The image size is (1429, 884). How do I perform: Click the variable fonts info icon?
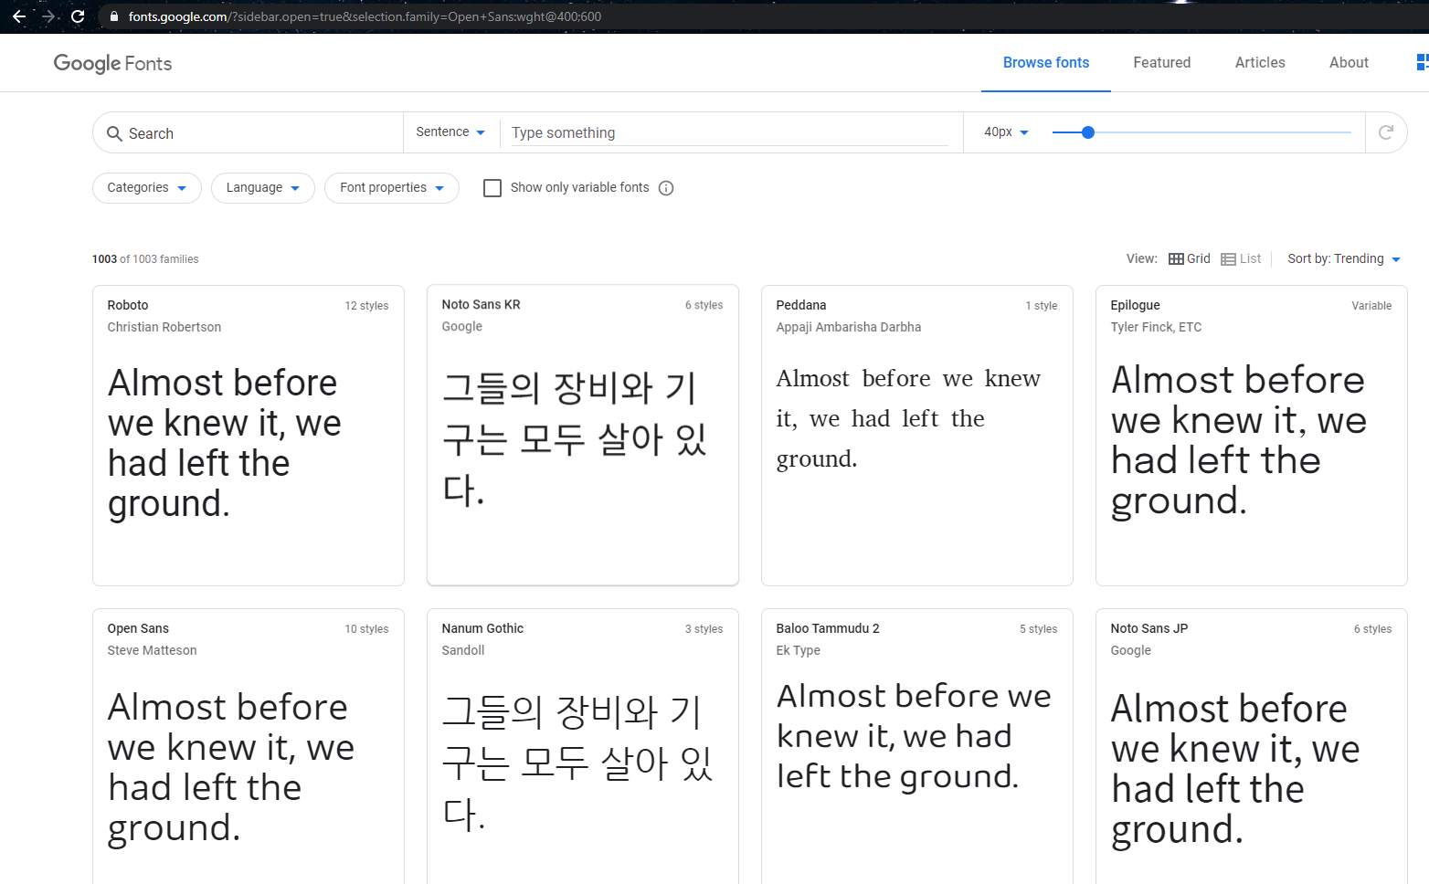pos(666,188)
